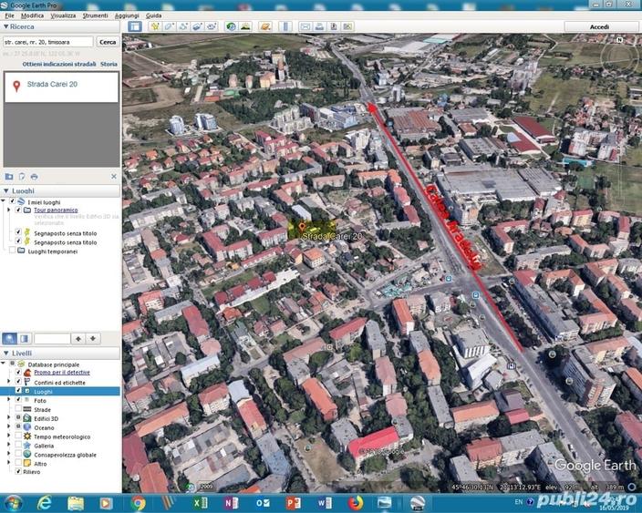Open the Strumenti menu
Viewport: 642px width, 513px height.
95,15
